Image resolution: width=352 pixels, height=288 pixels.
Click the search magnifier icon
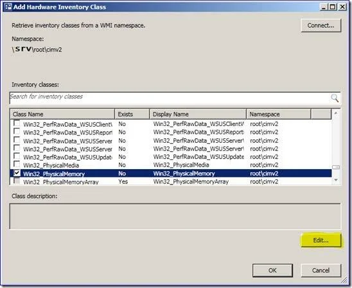pos(335,98)
